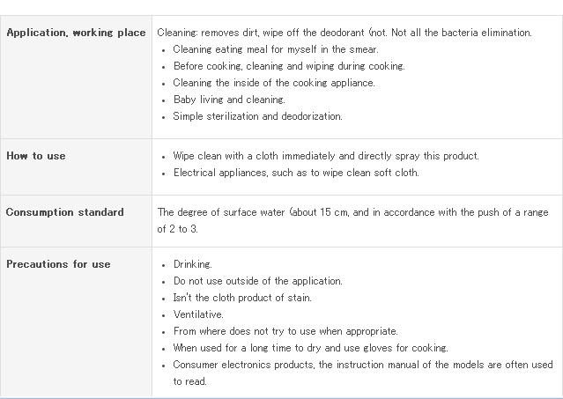
Task: Click the "Ventilative." precaution item
Action: [198, 314]
